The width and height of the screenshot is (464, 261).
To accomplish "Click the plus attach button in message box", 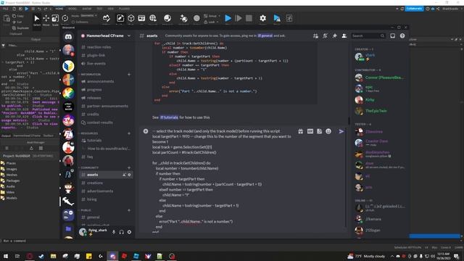I will click(x=146, y=131).
